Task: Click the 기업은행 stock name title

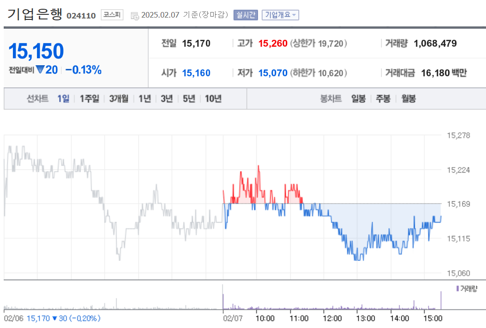Action: [35, 14]
